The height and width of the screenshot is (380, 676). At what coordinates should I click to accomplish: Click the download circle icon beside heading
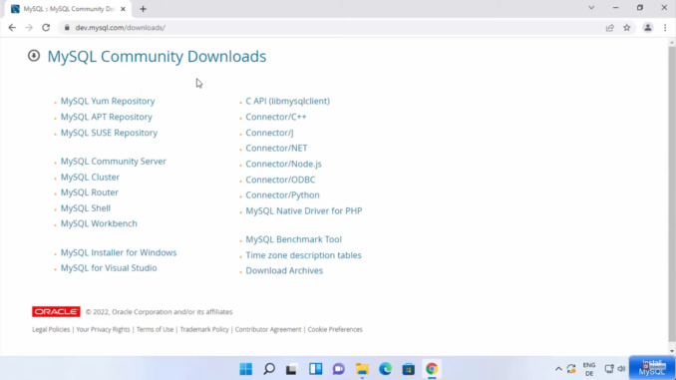pos(34,56)
